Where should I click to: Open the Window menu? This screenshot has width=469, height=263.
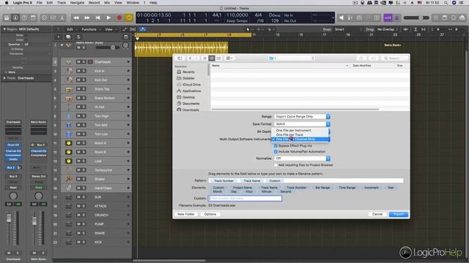(x=133, y=3)
